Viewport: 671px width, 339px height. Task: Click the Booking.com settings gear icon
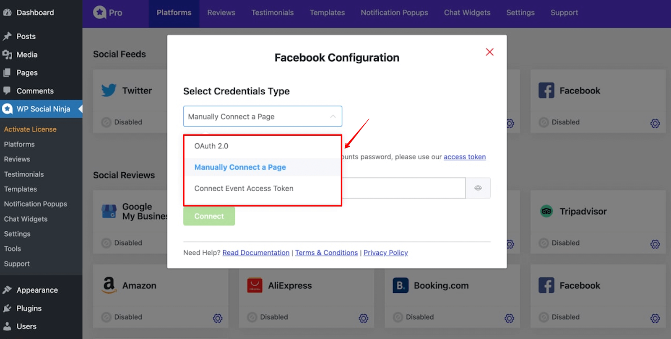click(509, 318)
